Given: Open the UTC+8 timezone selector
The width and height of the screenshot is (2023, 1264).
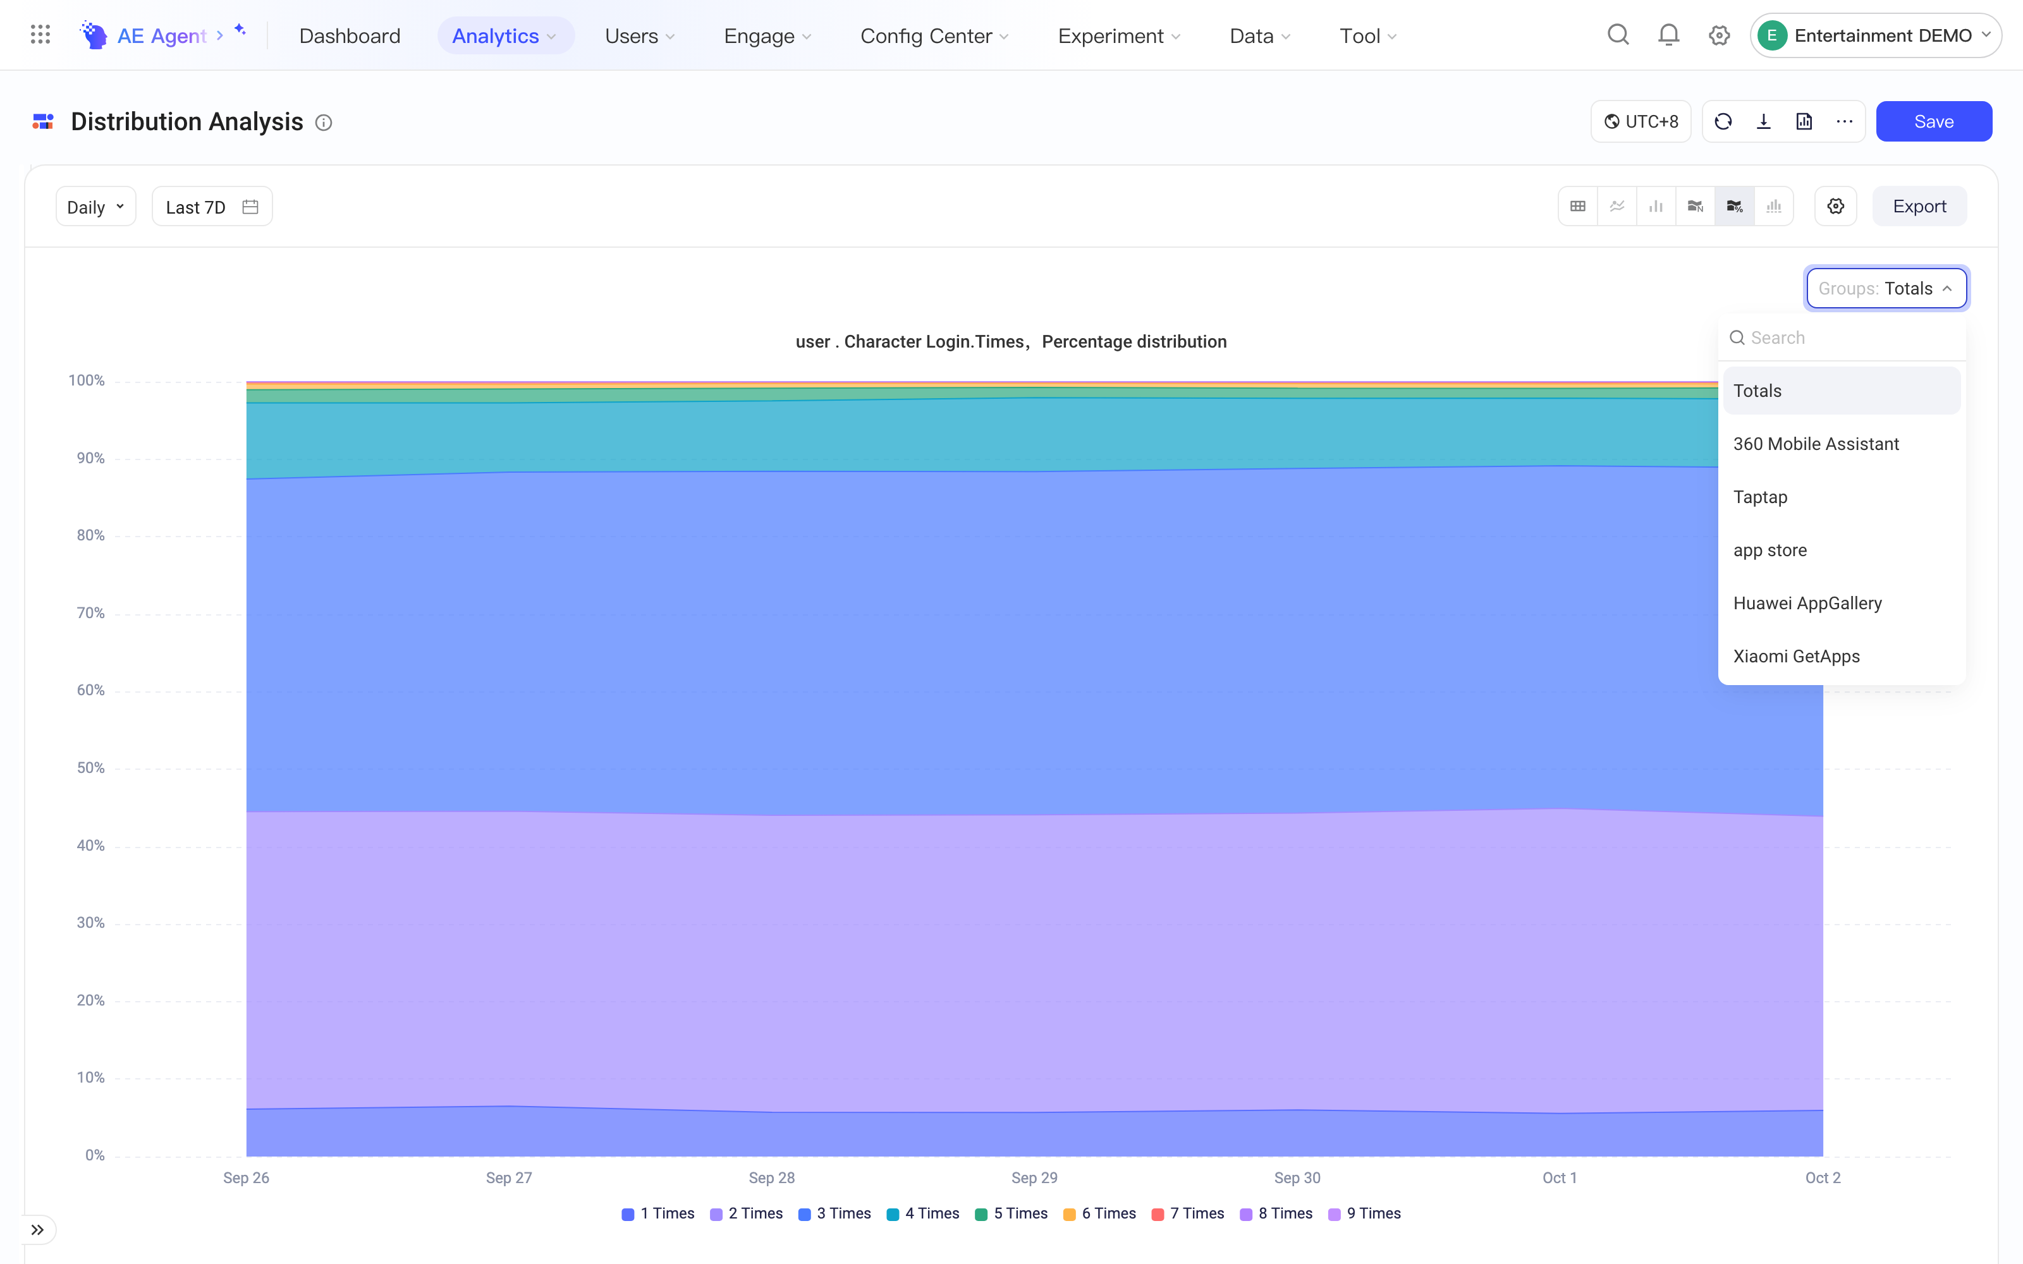Looking at the screenshot, I should (x=1641, y=122).
